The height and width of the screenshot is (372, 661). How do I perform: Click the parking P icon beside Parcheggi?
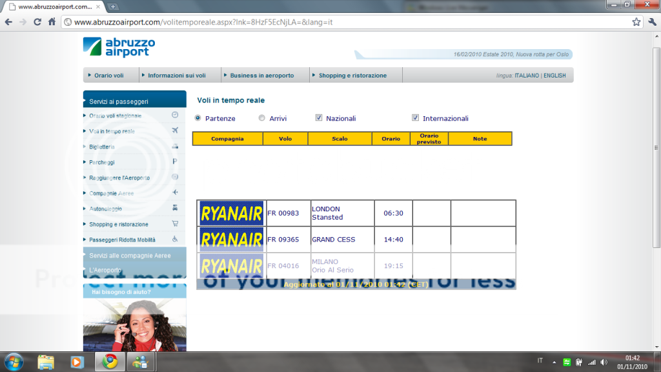pos(175,161)
